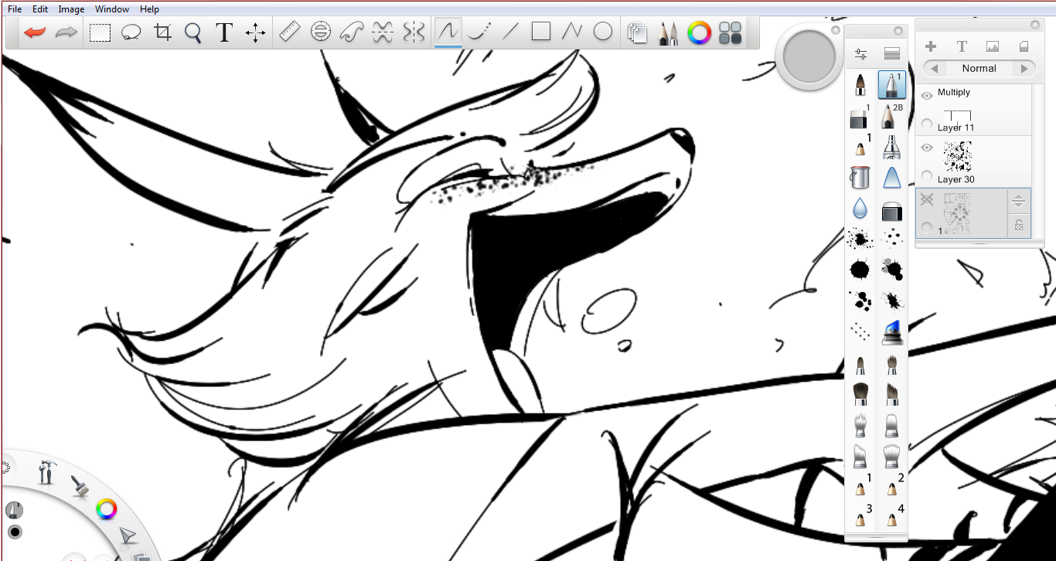Screen dimensions: 1056x561
Task: Redo using the grey arrow in the toolbar
Action: pos(66,32)
